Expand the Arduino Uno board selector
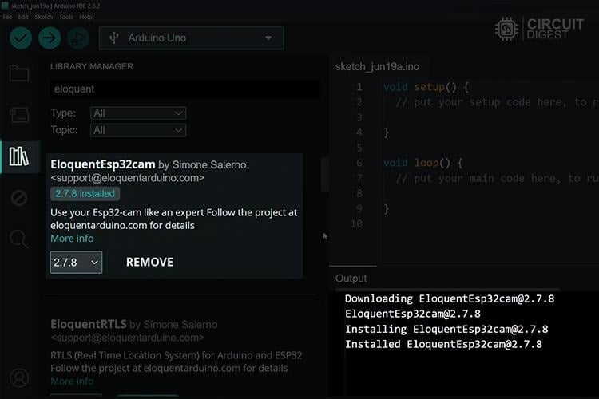 191,38
